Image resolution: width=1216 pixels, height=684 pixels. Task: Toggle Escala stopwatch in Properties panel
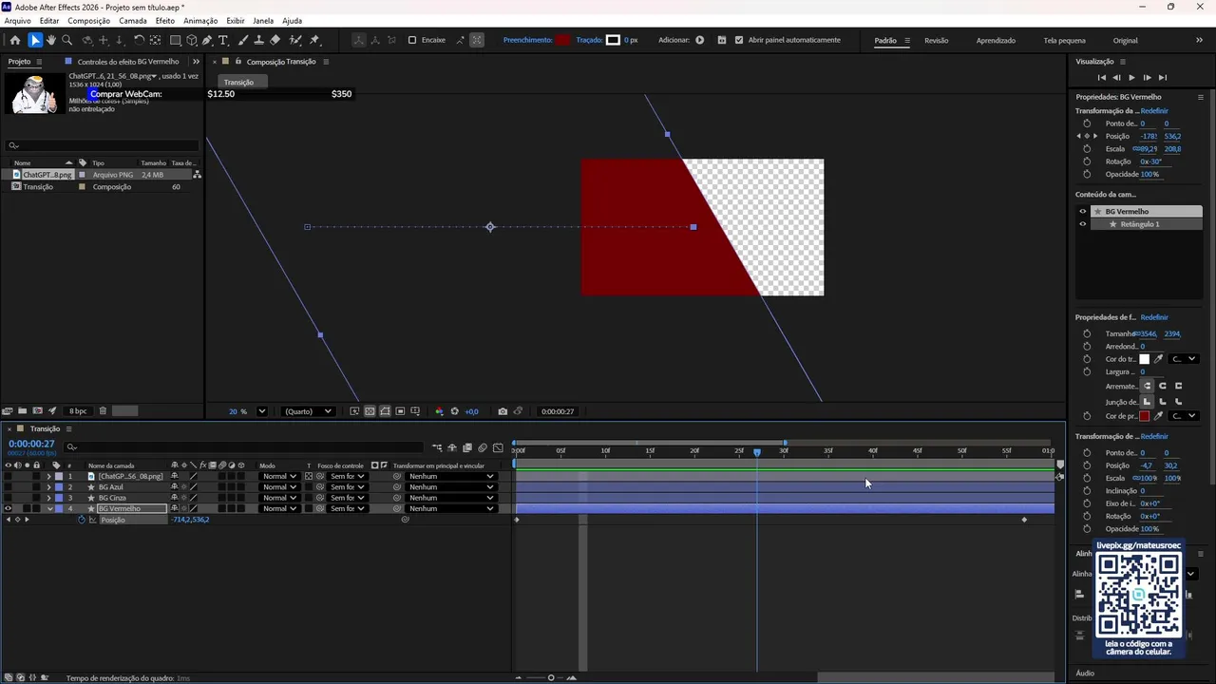(x=1087, y=149)
